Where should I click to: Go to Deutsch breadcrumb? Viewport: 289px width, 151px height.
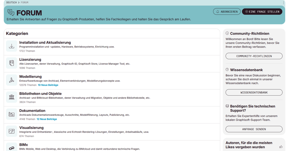point(12,3)
